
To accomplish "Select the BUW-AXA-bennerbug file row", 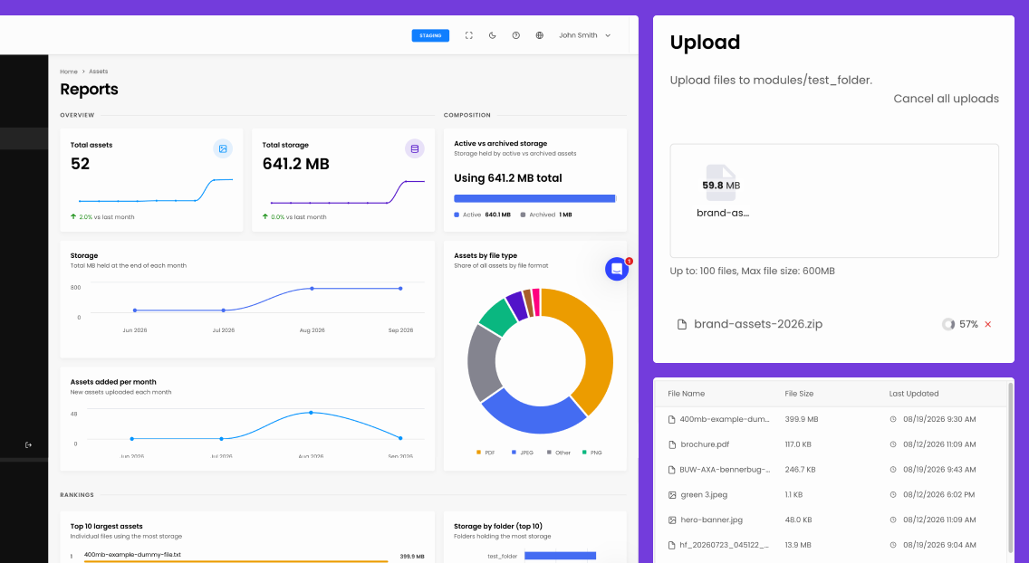I will 832,470.
